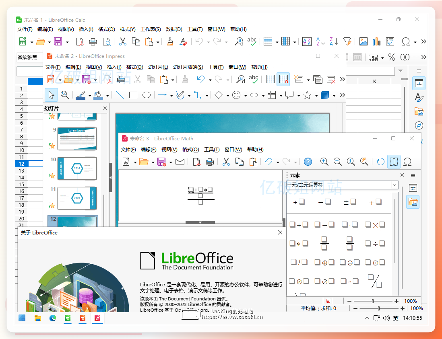Expand Impress symbol shapes smiley dropdown arrow
The width and height of the screenshot is (442, 339).
(245, 96)
